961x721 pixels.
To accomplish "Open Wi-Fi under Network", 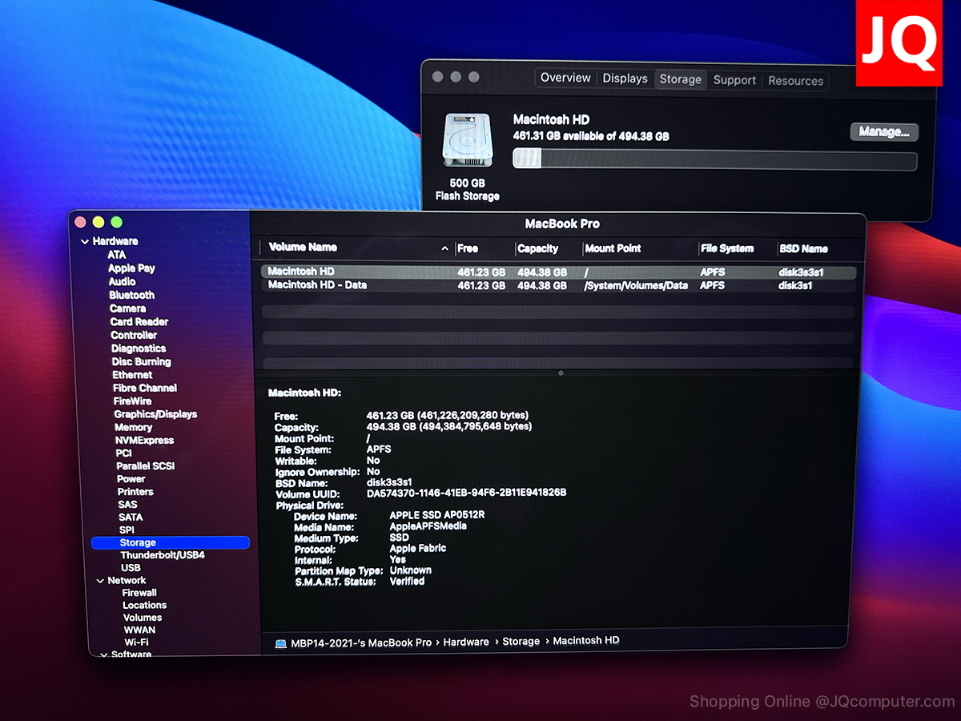I will (136, 642).
